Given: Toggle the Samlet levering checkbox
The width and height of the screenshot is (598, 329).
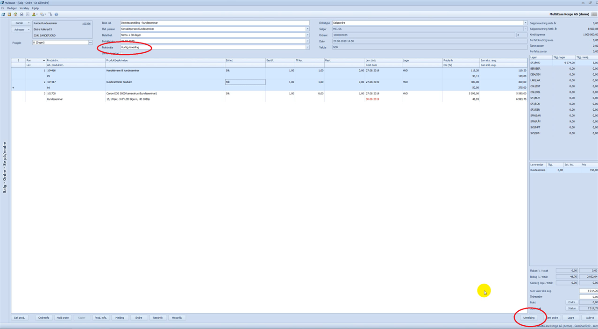Looking at the screenshot, I should (x=122, y=53).
